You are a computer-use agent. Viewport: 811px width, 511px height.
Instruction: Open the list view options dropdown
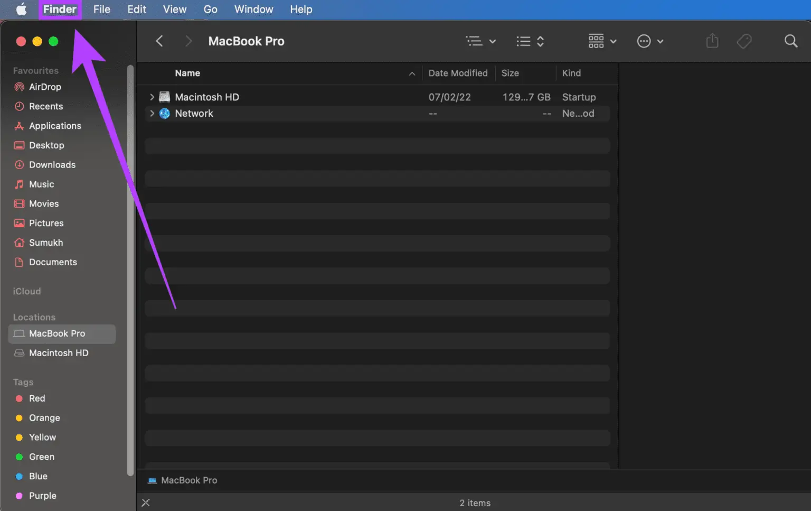click(480, 41)
